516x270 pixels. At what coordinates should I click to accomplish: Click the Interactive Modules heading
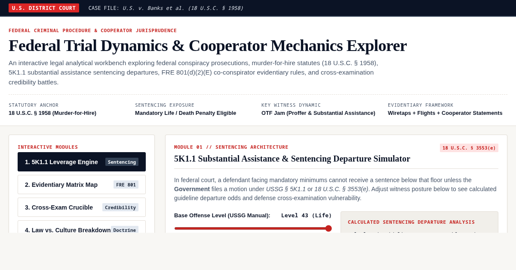point(48,147)
